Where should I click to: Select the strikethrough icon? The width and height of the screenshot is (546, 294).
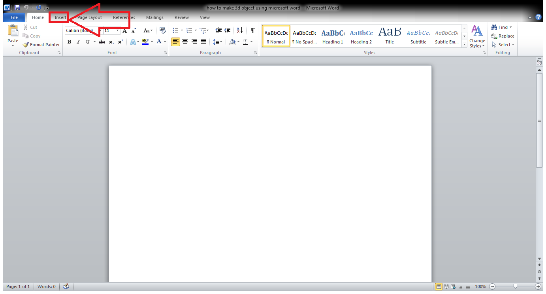click(x=102, y=41)
